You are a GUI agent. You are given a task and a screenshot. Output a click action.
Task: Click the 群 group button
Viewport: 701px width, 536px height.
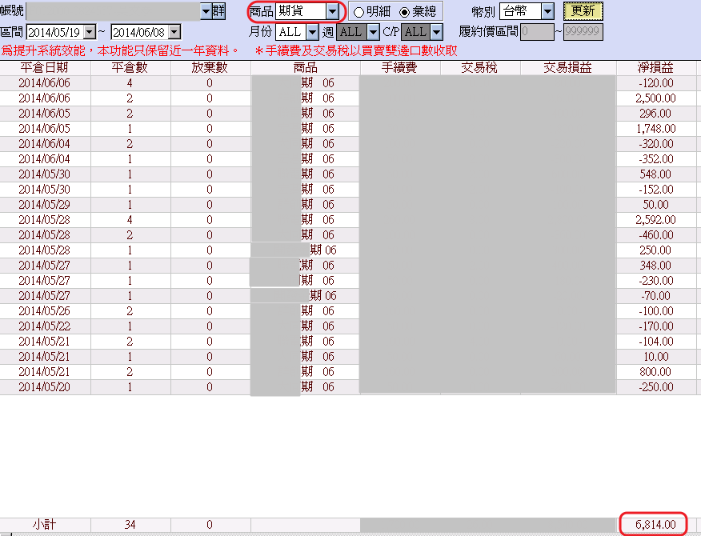pos(218,11)
